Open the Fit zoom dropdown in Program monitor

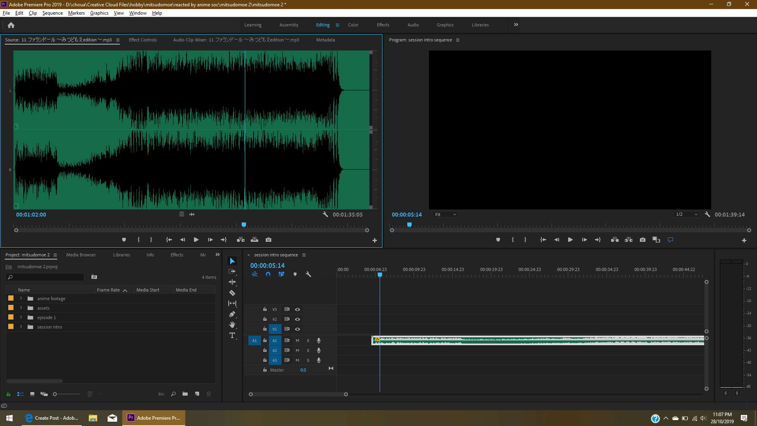pyautogui.click(x=445, y=214)
